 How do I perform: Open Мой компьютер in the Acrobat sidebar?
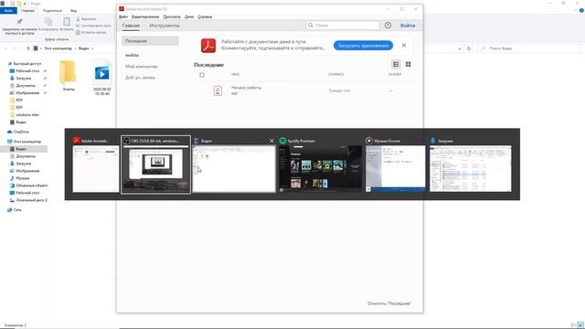click(x=142, y=67)
